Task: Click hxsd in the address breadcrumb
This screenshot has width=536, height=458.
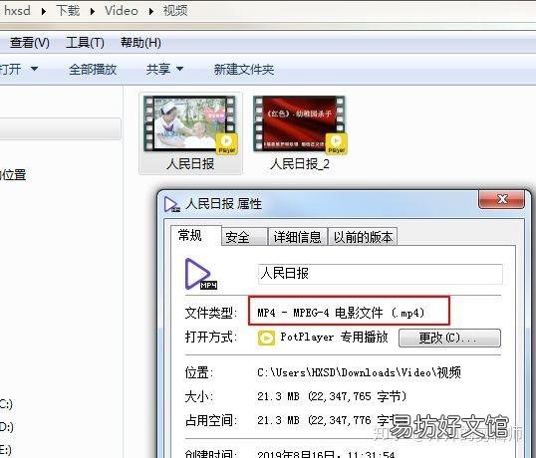Action: [x=17, y=11]
